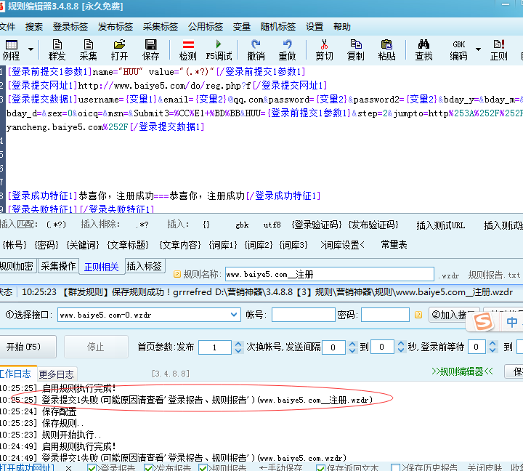Click the 规则名称 input field

328,275
